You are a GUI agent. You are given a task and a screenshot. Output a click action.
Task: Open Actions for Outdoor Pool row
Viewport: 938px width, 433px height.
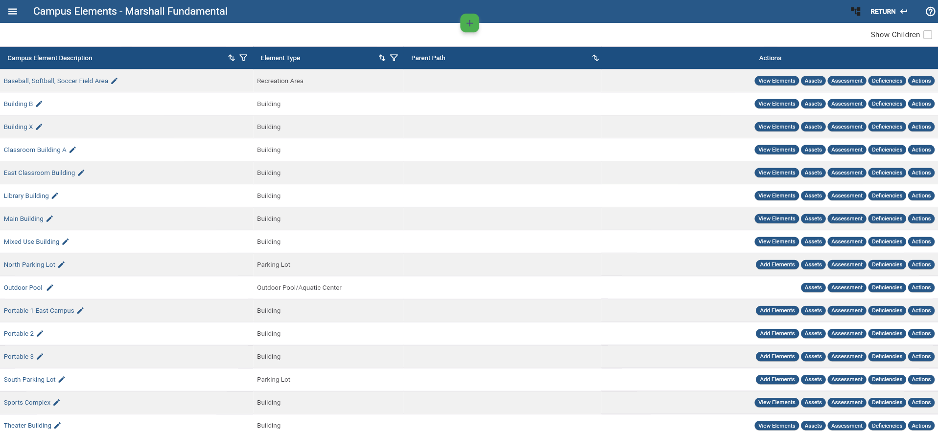pos(921,287)
